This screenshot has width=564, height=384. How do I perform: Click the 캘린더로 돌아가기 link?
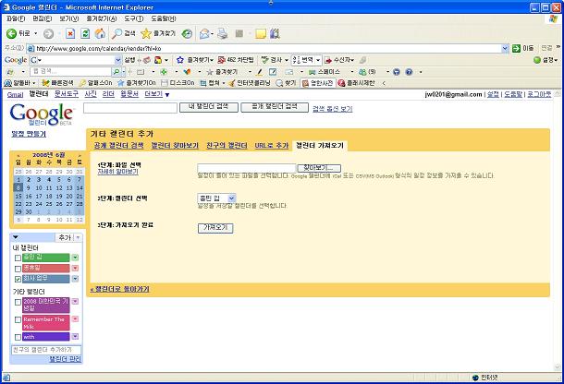pyautogui.click(x=120, y=289)
